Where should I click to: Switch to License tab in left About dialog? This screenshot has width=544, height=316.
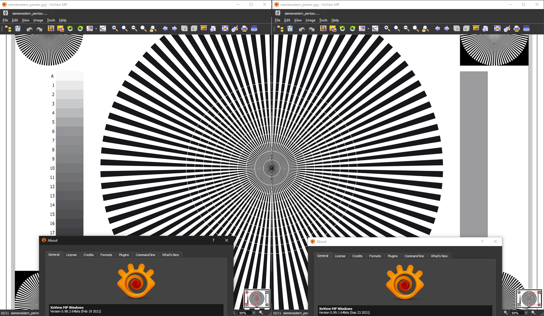coord(71,255)
